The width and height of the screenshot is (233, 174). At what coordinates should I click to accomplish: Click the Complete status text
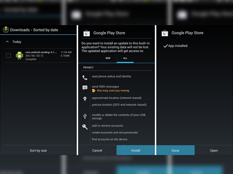[31, 59]
